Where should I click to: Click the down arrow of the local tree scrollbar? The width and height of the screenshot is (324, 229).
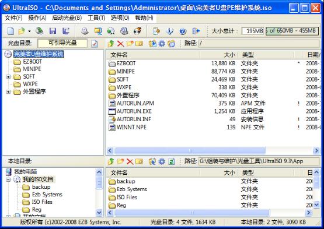[x=99, y=212]
